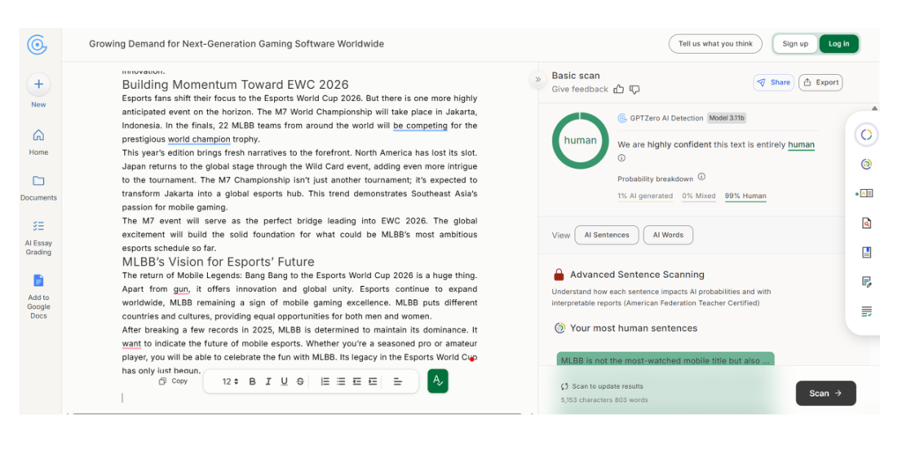This screenshot has height=454, width=902.
Task: Collapse the scan results panel chevron
Action: pyautogui.click(x=537, y=79)
